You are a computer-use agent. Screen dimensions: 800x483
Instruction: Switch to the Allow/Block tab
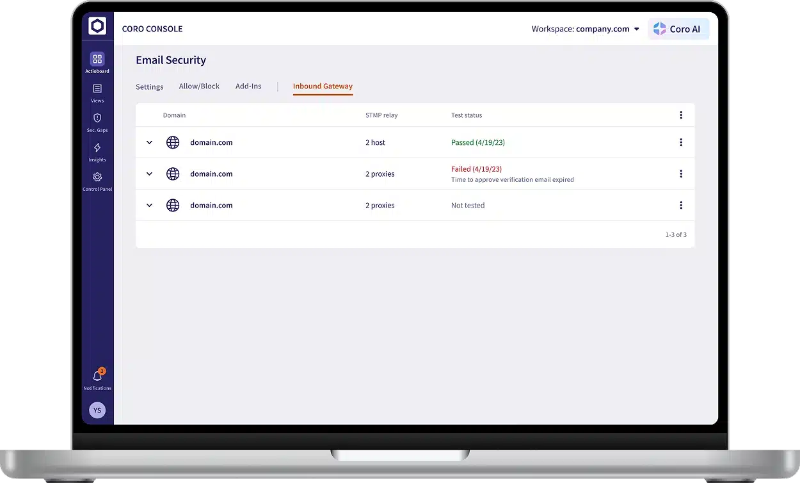199,86
